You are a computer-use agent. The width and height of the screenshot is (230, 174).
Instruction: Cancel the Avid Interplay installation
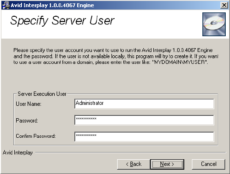(x=209, y=164)
